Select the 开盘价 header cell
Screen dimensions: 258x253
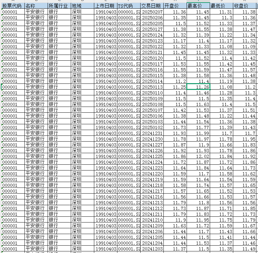point(175,6)
